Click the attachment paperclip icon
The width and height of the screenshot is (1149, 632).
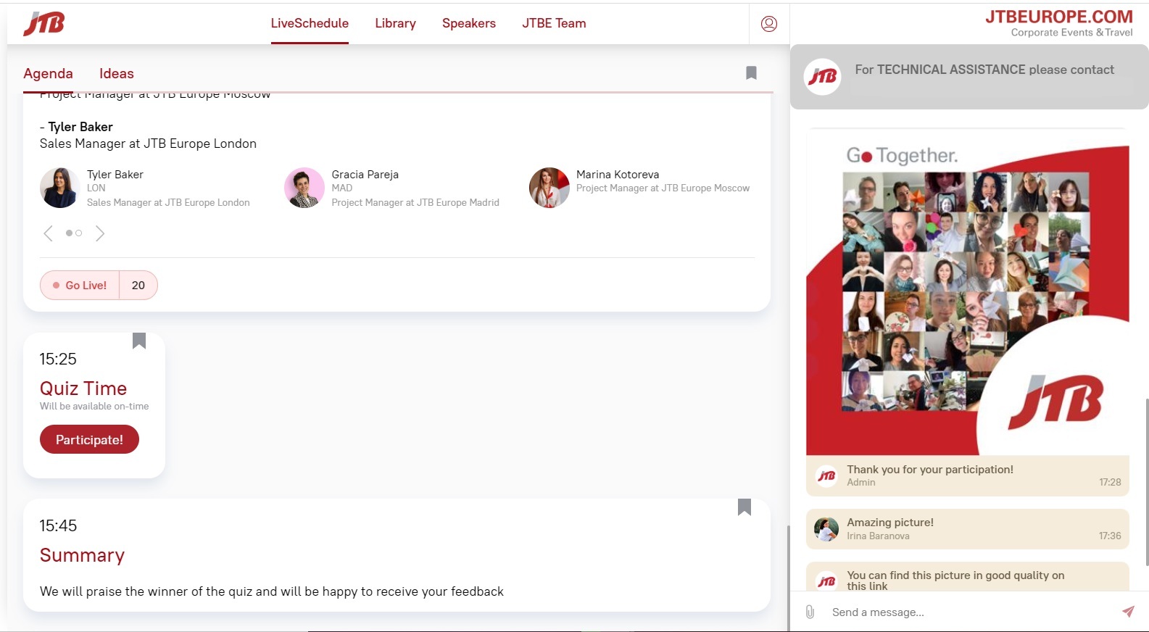click(810, 612)
